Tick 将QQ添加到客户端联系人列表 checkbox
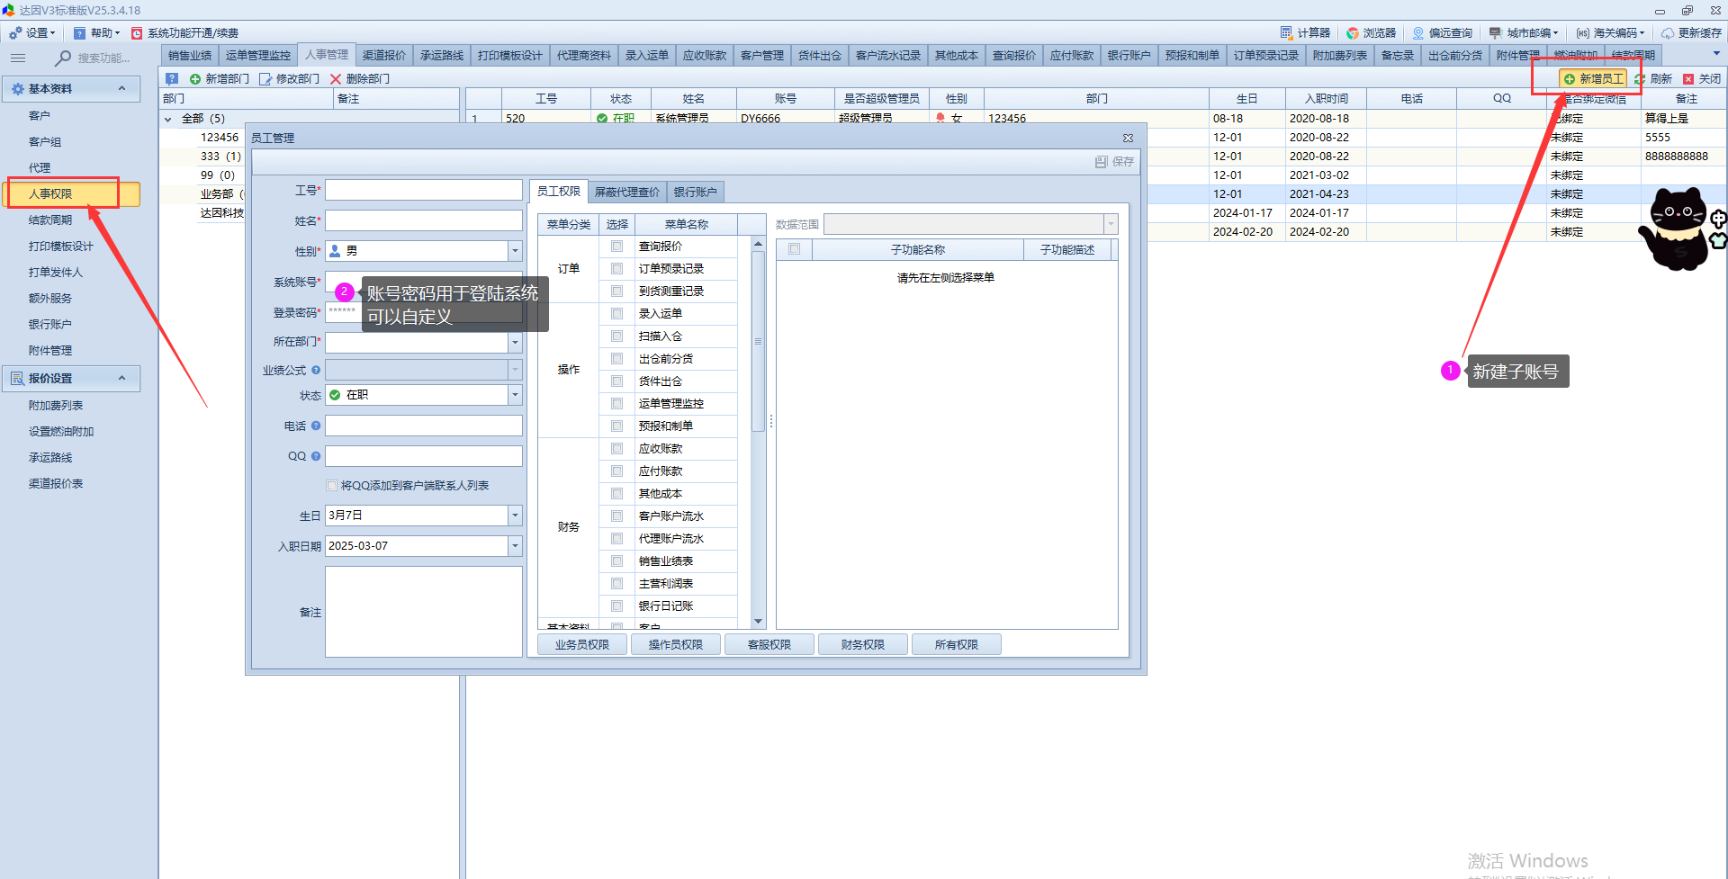This screenshot has width=1728, height=879. point(332,486)
